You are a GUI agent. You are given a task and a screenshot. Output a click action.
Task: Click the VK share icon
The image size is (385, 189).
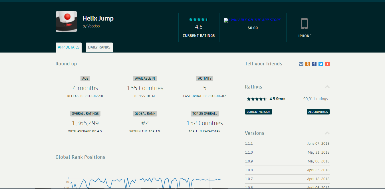301,64
